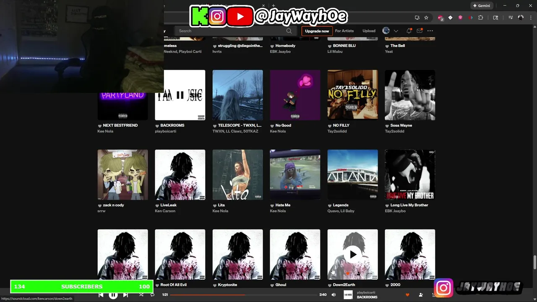Open the Legends bridge artwork
This screenshot has height=302, width=537.
[352, 174]
